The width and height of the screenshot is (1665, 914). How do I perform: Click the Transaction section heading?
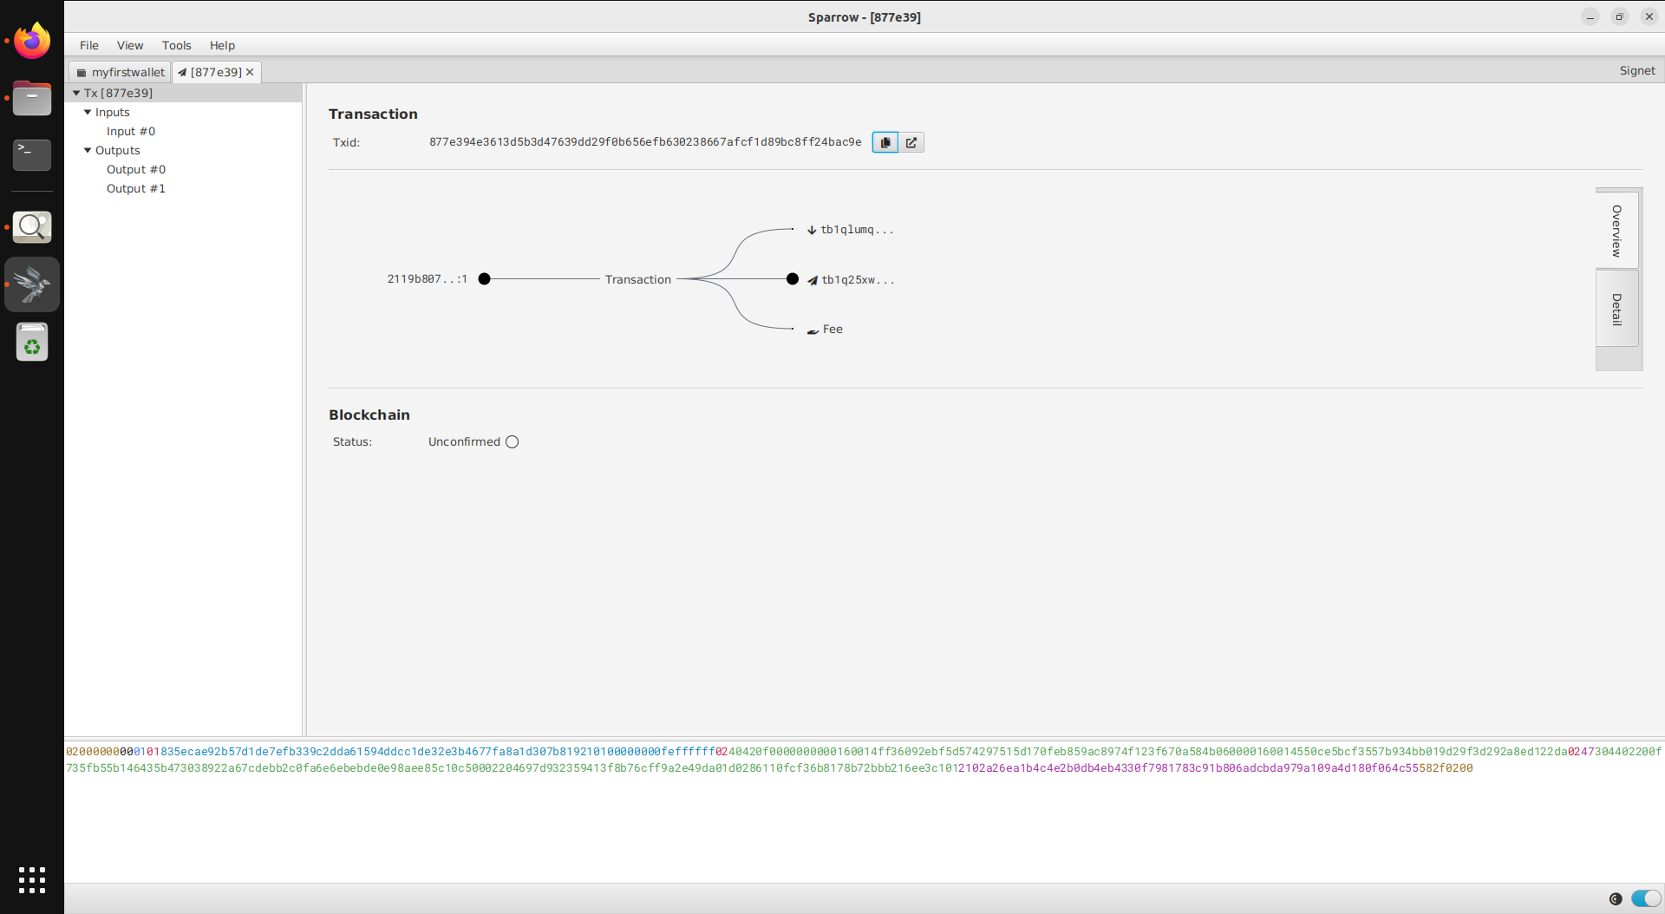pyautogui.click(x=373, y=114)
